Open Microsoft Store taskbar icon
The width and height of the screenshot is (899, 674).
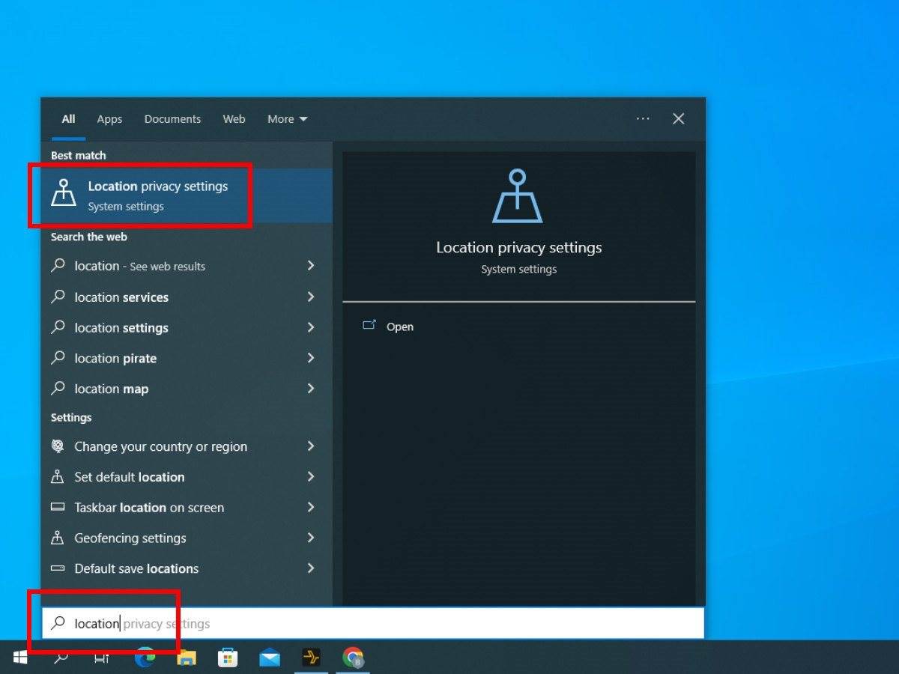point(228,658)
